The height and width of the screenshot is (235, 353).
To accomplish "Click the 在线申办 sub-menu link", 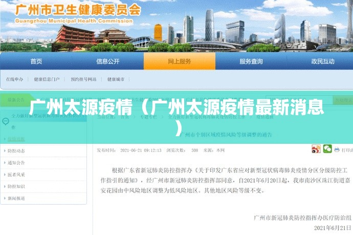I will coord(14,79).
